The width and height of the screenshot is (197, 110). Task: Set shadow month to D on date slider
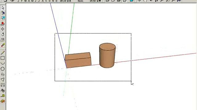click(x=57, y=1)
